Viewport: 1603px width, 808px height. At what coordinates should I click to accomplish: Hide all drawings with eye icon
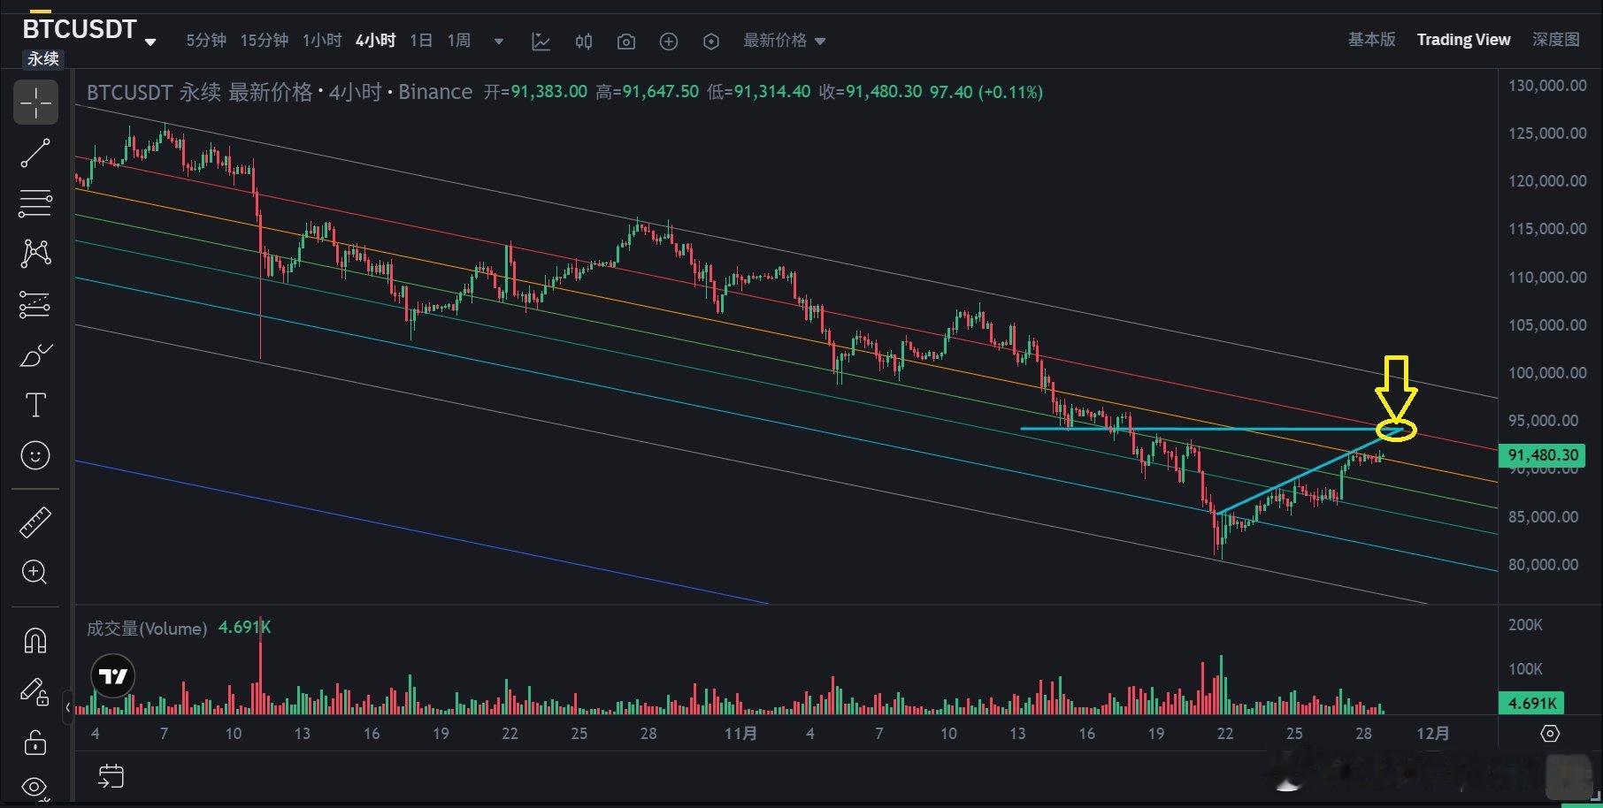pyautogui.click(x=35, y=786)
